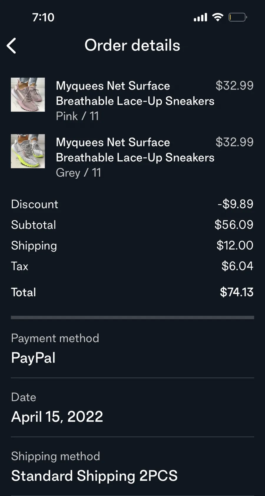Select the Tax $6.04 amount

coord(237,266)
